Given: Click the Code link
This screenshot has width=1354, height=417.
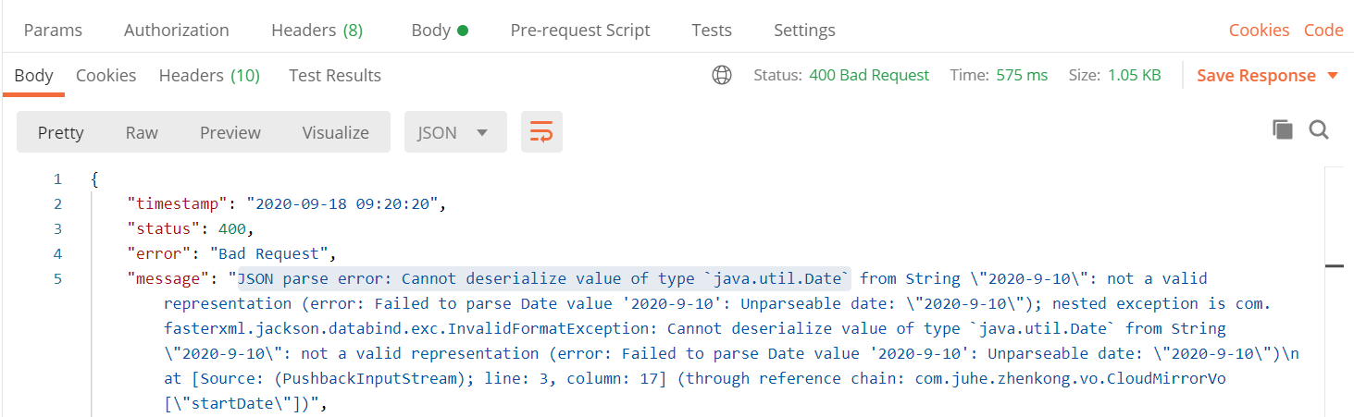Looking at the screenshot, I should point(1323,31).
